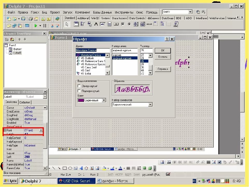
Task: Open the Файл menu
Action: [x=11, y=12]
